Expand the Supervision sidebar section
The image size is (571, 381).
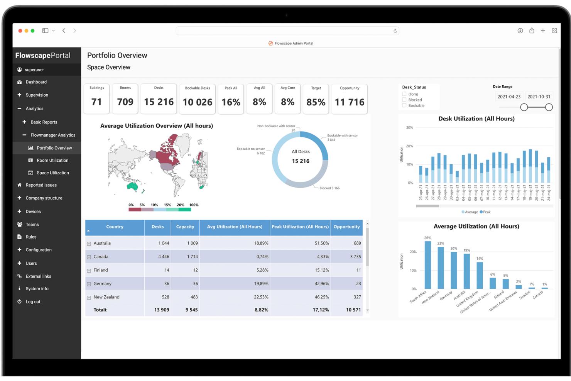(x=19, y=95)
